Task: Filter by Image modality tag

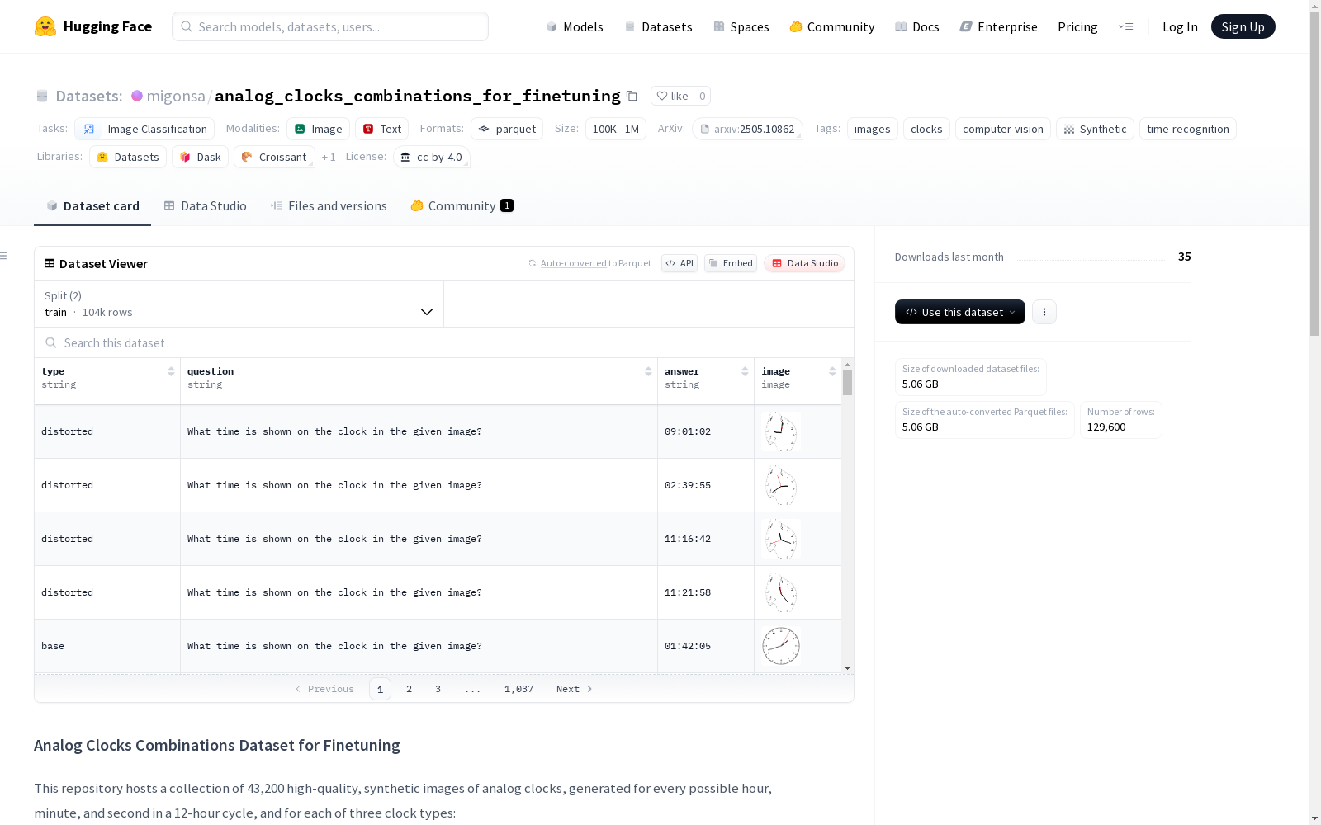Action: pyautogui.click(x=318, y=129)
